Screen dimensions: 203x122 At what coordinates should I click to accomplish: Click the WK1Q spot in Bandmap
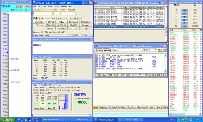[x=16, y=70]
